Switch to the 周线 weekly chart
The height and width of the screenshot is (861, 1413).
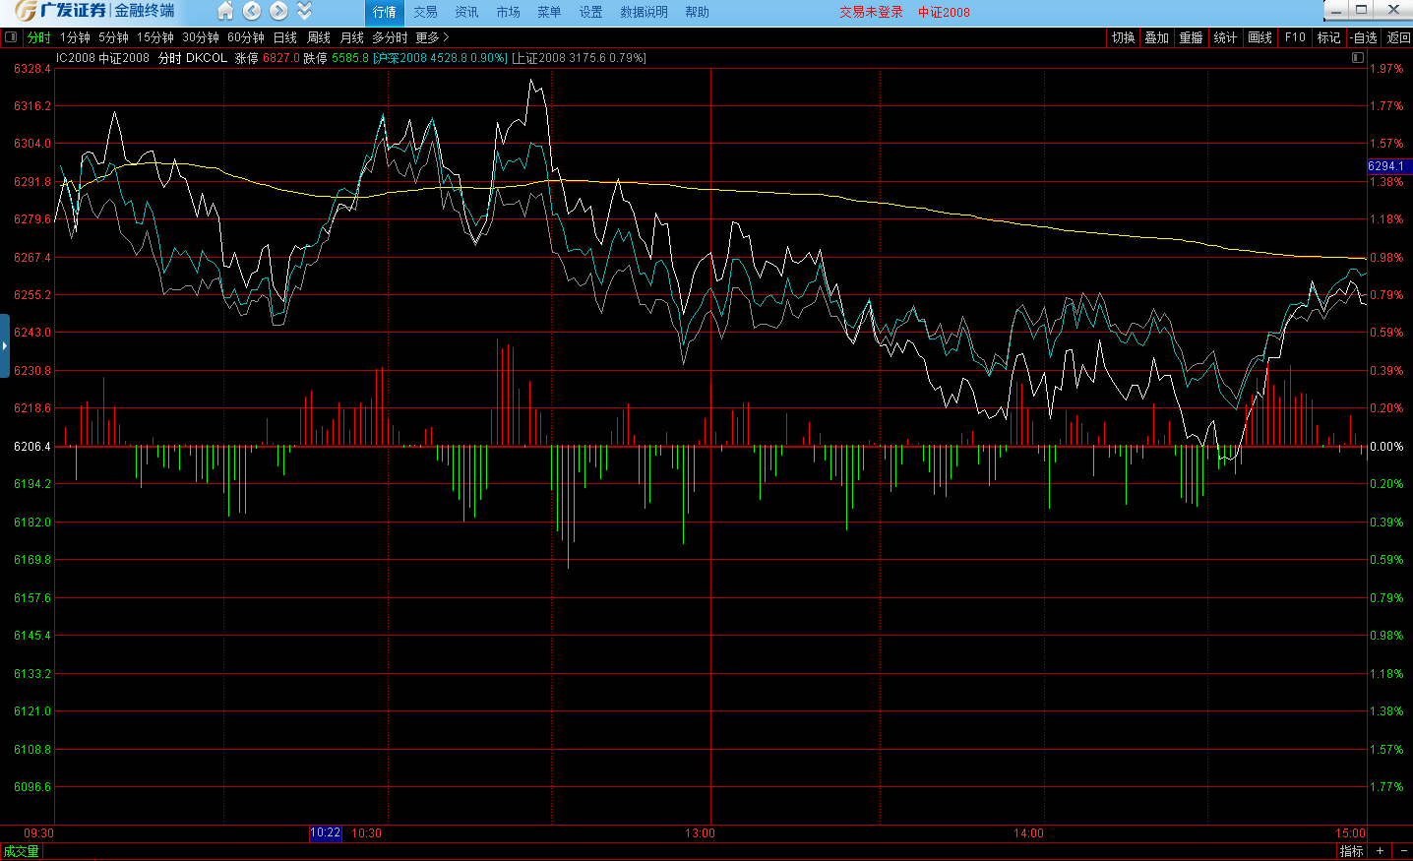pyautogui.click(x=319, y=37)
